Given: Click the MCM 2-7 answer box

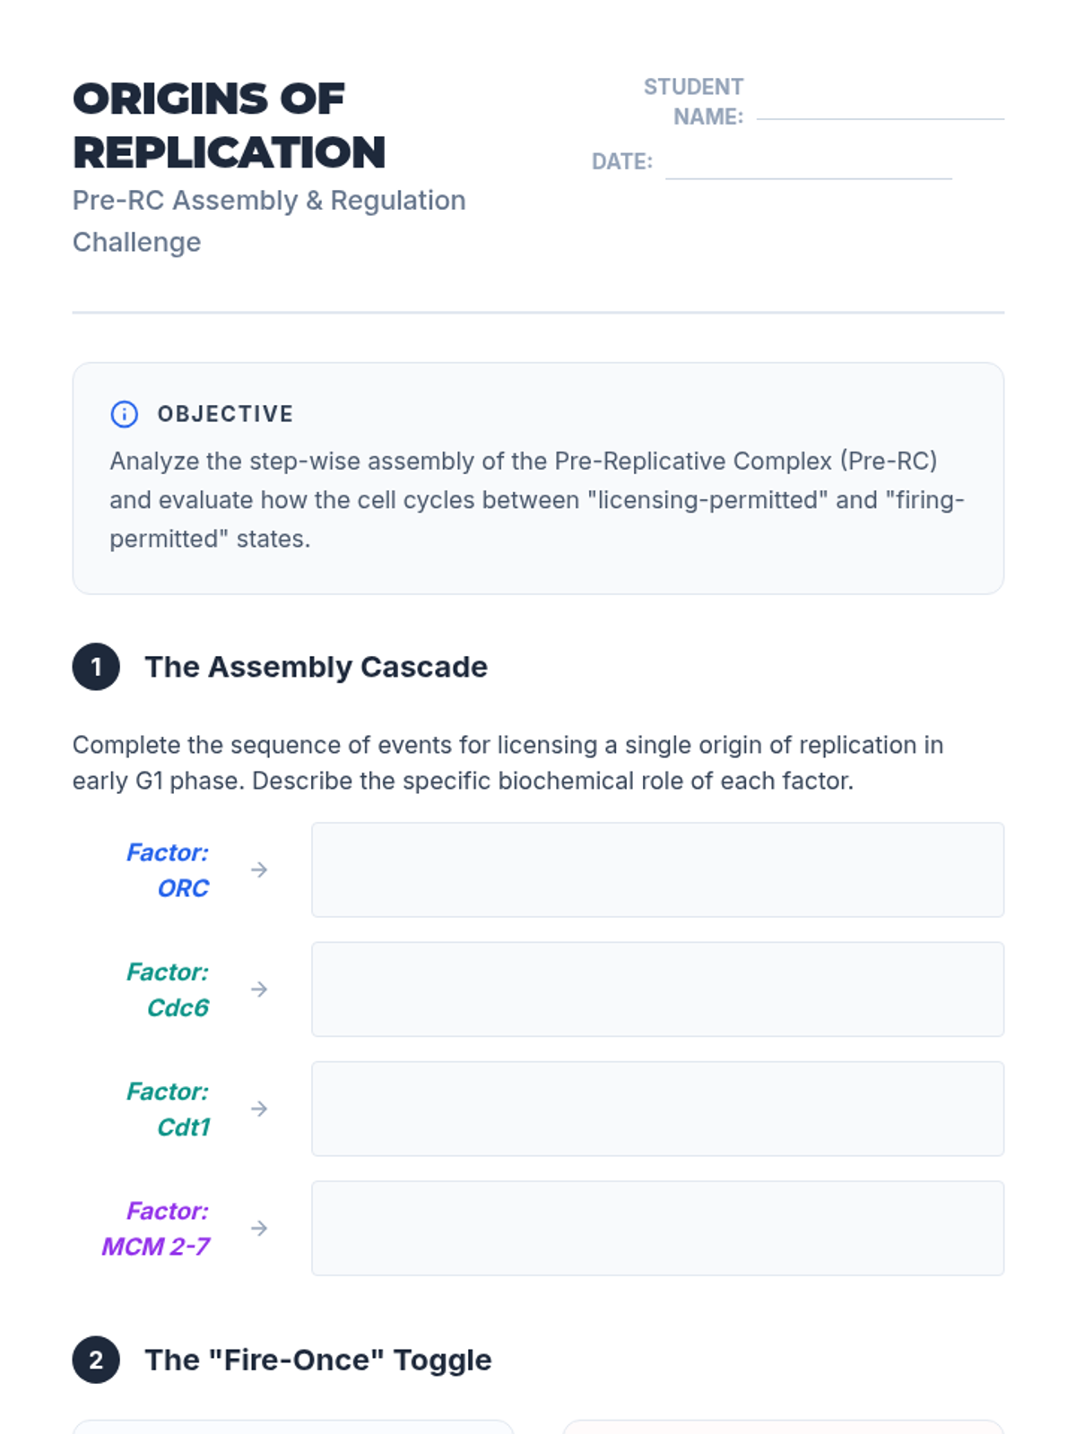Looking at the screenshot, I should pyautogui.click(x=657, y=1229).
